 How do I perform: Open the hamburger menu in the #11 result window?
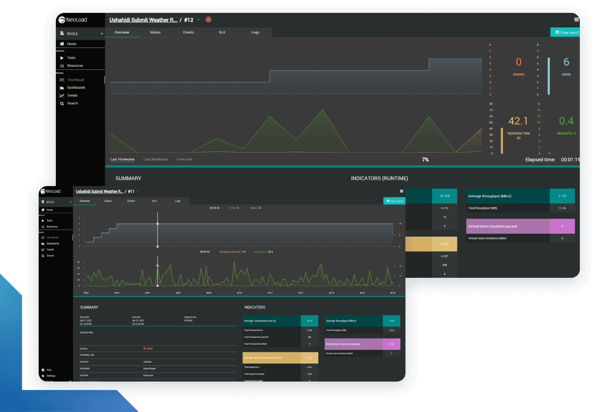pyautogui.click(x=402, y=191)
